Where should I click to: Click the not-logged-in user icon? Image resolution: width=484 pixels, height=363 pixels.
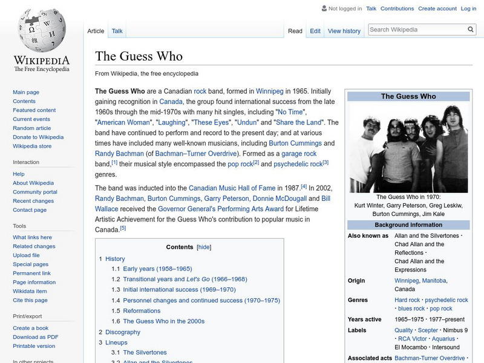pos(324,8)
